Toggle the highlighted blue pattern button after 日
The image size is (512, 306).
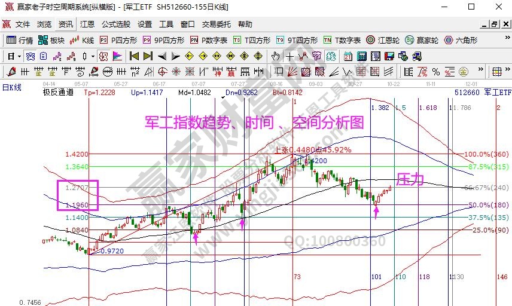point(29,56)
